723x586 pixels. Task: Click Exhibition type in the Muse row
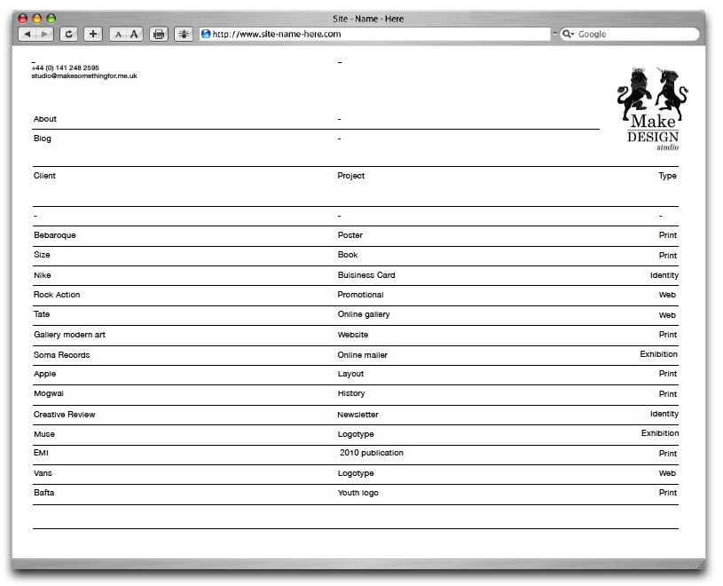coord(660,433)
